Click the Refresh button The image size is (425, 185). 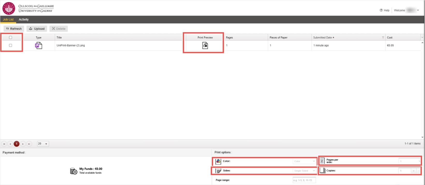[14, 29]
